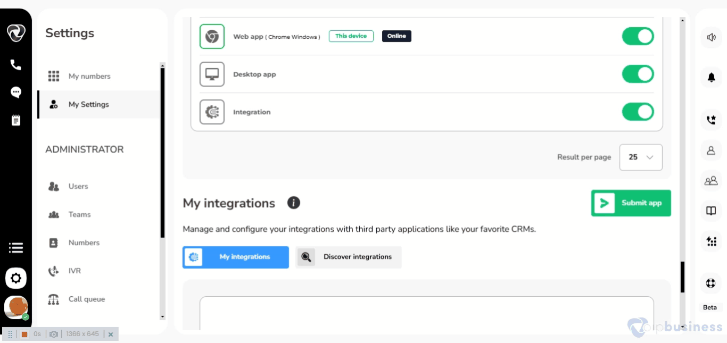The height and width of the screenshot is (343, 727).
Task: Click the Desktop app label
Action: point(254,74)
